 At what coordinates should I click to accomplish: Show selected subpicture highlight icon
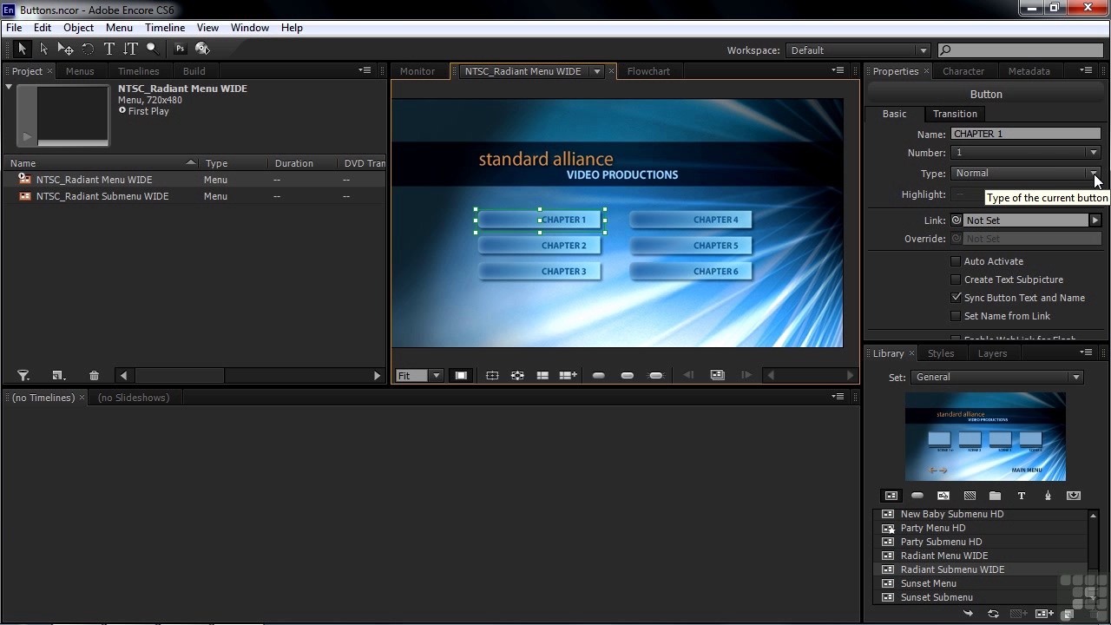tap(627, 375)
